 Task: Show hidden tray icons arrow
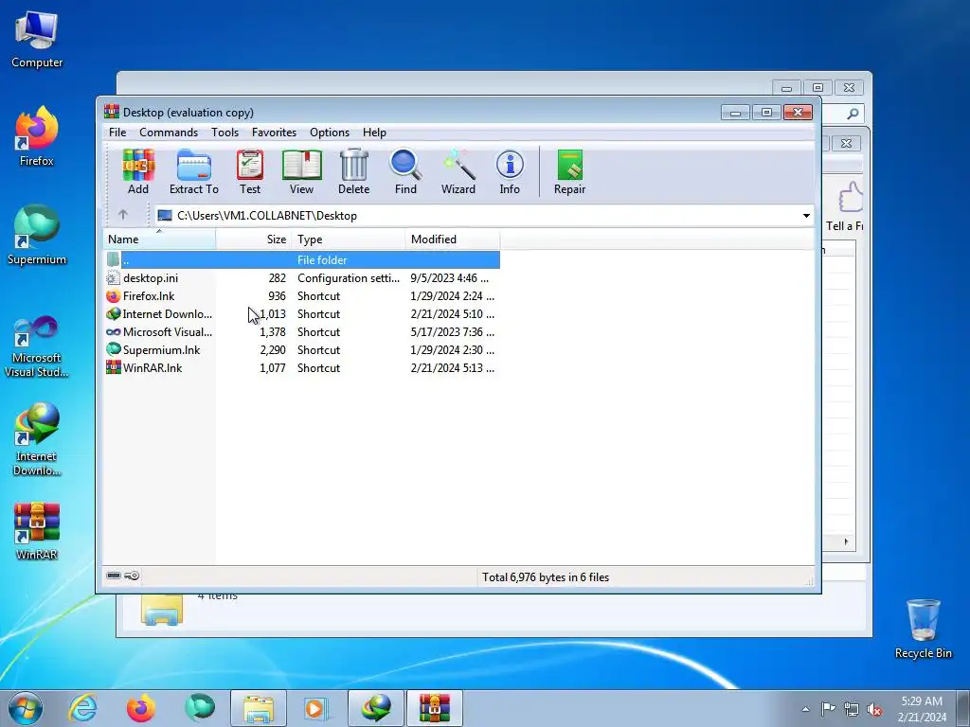[805, 709]
